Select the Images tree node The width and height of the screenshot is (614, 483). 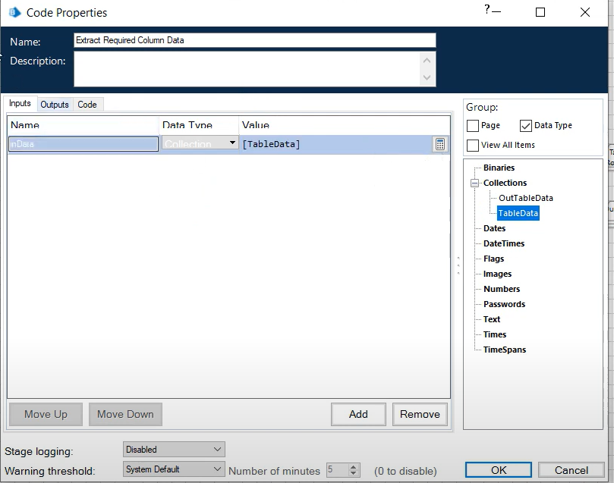(x=497, y=274)
